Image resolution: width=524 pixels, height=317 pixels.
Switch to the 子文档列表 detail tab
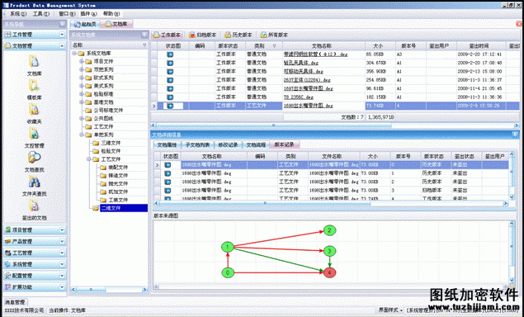click(197, 144)
